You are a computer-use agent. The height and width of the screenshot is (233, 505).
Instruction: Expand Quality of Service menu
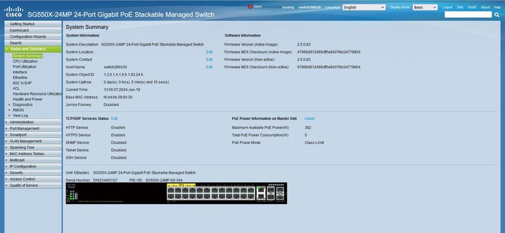pyautogui.click(x=33, y=185)
